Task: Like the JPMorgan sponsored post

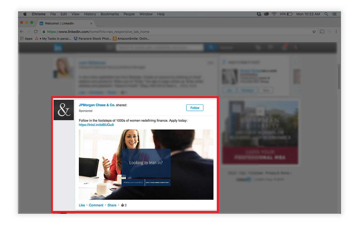Action: pos(82,205)
